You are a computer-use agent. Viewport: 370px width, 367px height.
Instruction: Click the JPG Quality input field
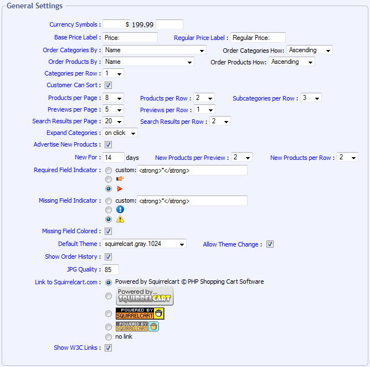(115, 270)
